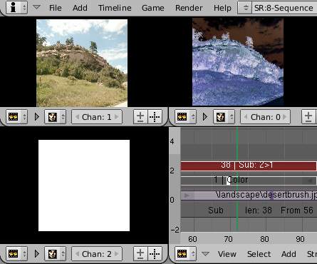Open the Help menu
This screenshot has height=264, width=317.
(222, 8)
